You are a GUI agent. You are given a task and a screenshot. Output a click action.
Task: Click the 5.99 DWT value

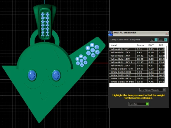tap(151, 49)
